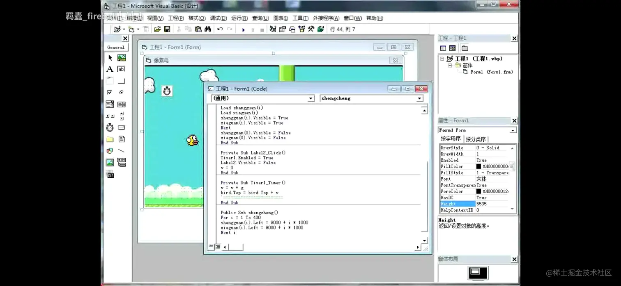This screenshot has height=286, width=621.
Task: Open the (通用) object dropdown in Code window
Action: 311,98
